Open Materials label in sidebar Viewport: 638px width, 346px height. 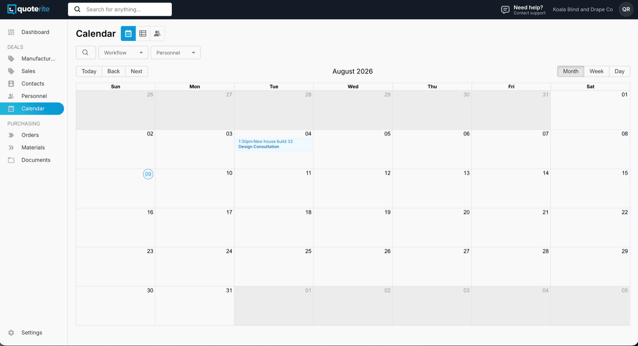coord(33,148)
